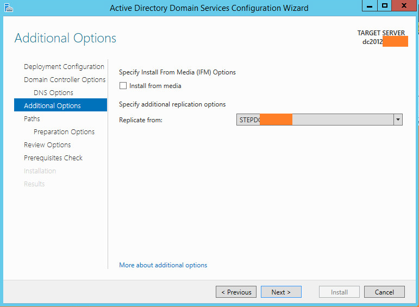Open the Replicate from dropdown
Screen dimensions: 419x307
coord(398,120)
